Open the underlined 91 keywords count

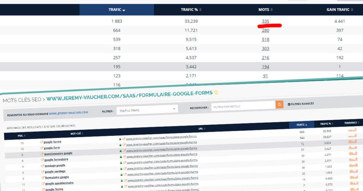(x=265, y=76)
